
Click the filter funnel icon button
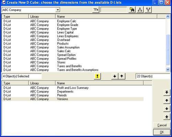(x=96, y=10)
